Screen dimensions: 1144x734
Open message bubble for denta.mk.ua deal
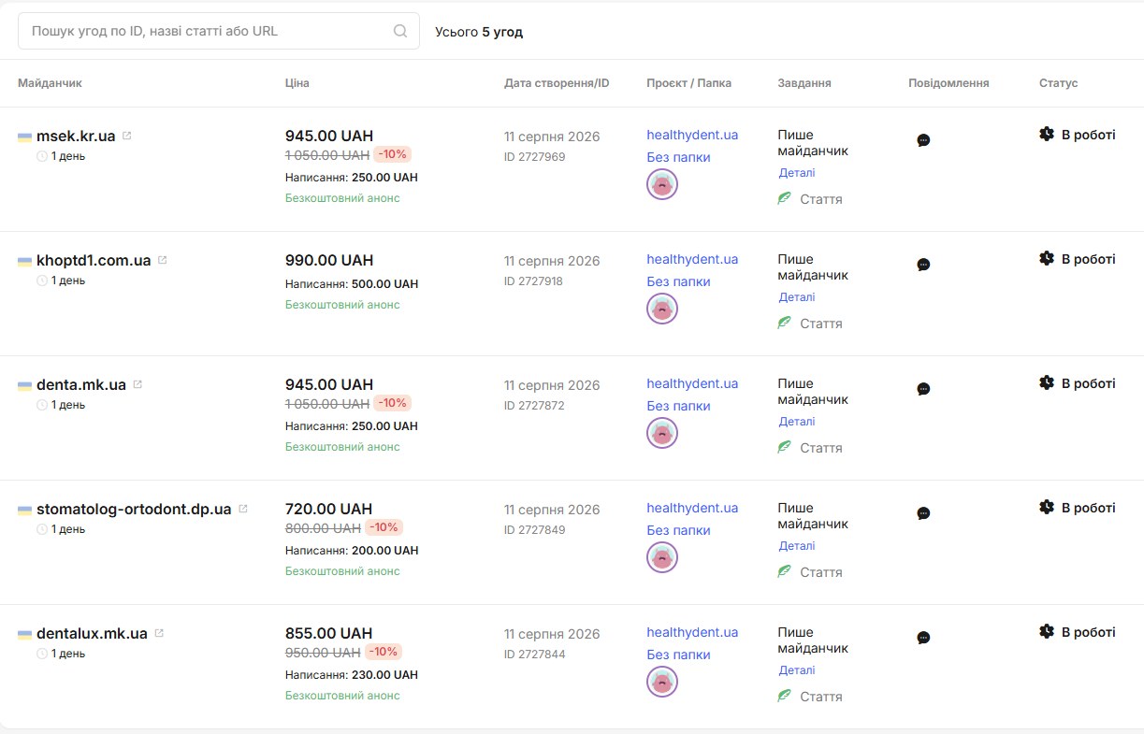point(923,389)
